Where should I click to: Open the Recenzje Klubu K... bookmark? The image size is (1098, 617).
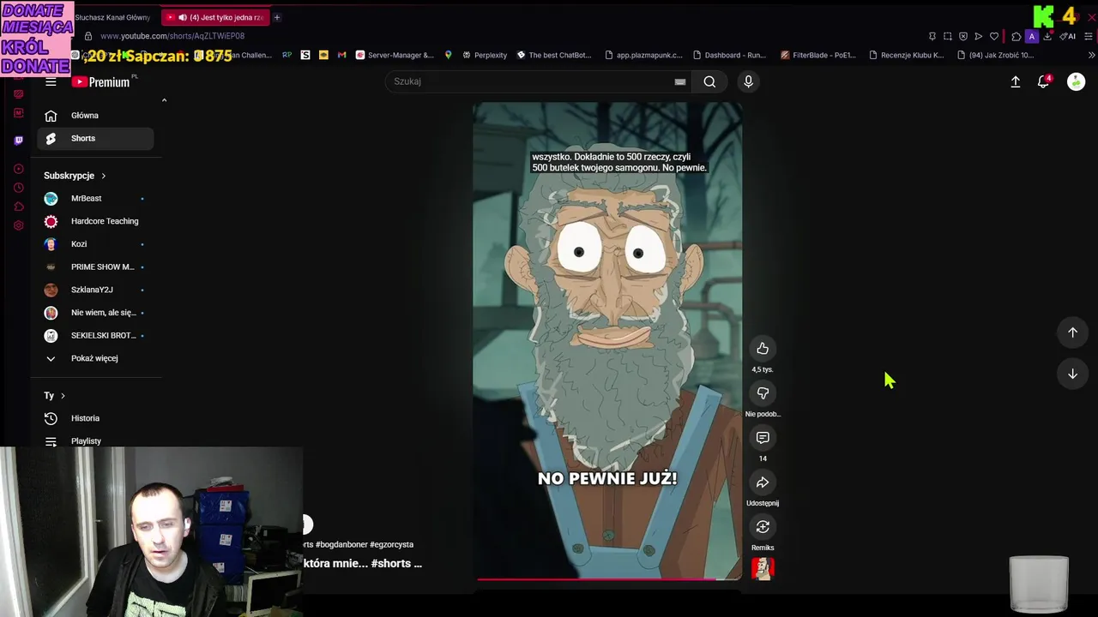tap(907, 55)
